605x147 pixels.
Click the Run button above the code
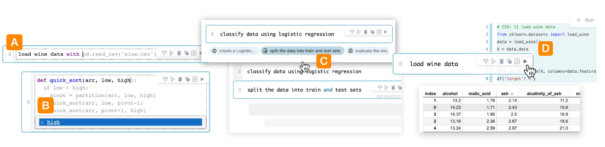(x=585, y=20)
